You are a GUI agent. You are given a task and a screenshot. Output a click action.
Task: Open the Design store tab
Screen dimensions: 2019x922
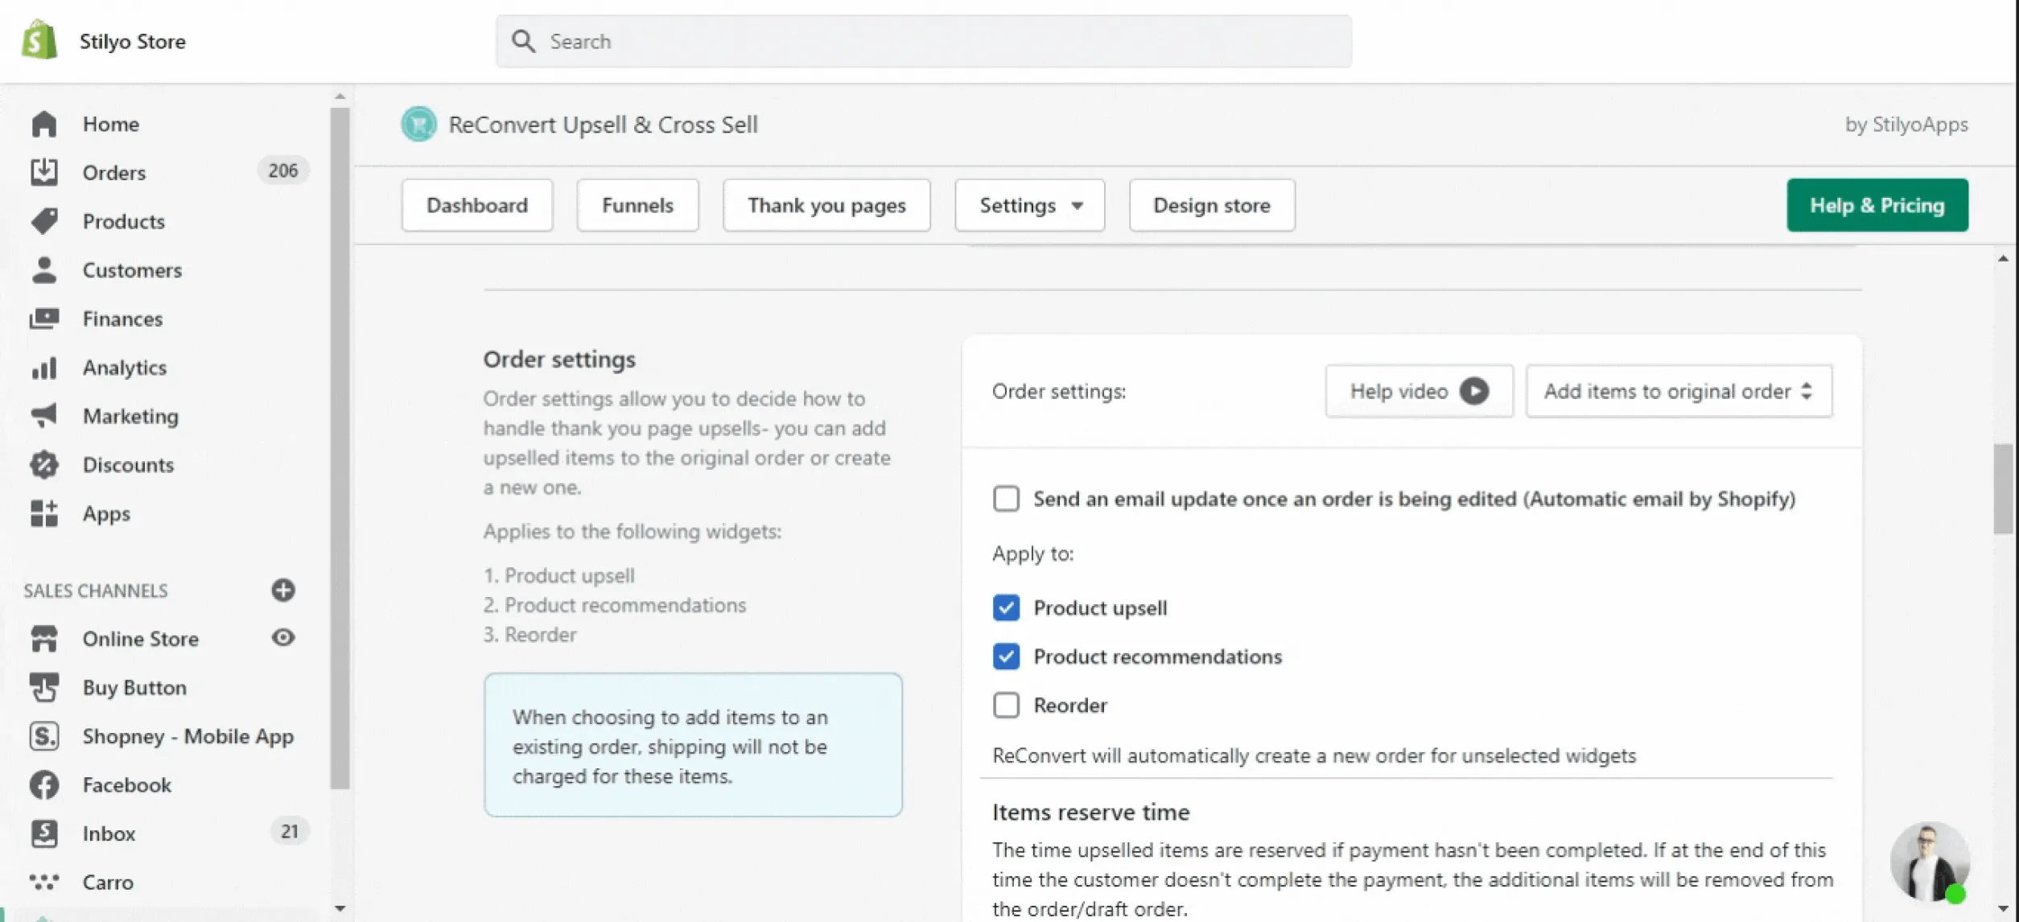[x=1212, y=205]
